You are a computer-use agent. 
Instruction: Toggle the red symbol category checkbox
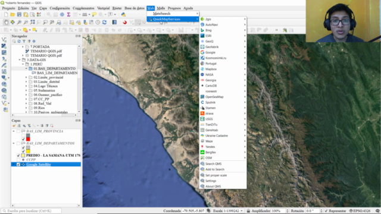(23, 139)
